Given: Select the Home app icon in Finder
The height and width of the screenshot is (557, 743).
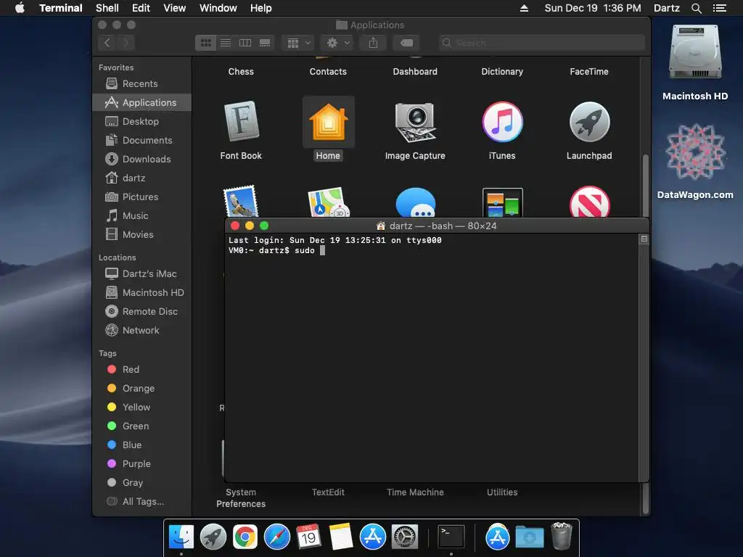Looking at the screenshot, I should click(329, 122).
